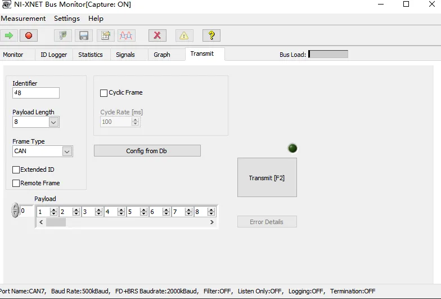Click the Bus Load progress bar
Screen dimensions: 441x299
tap(328, 54)
